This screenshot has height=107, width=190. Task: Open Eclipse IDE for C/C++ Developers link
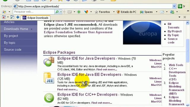(x=87, y=95)
